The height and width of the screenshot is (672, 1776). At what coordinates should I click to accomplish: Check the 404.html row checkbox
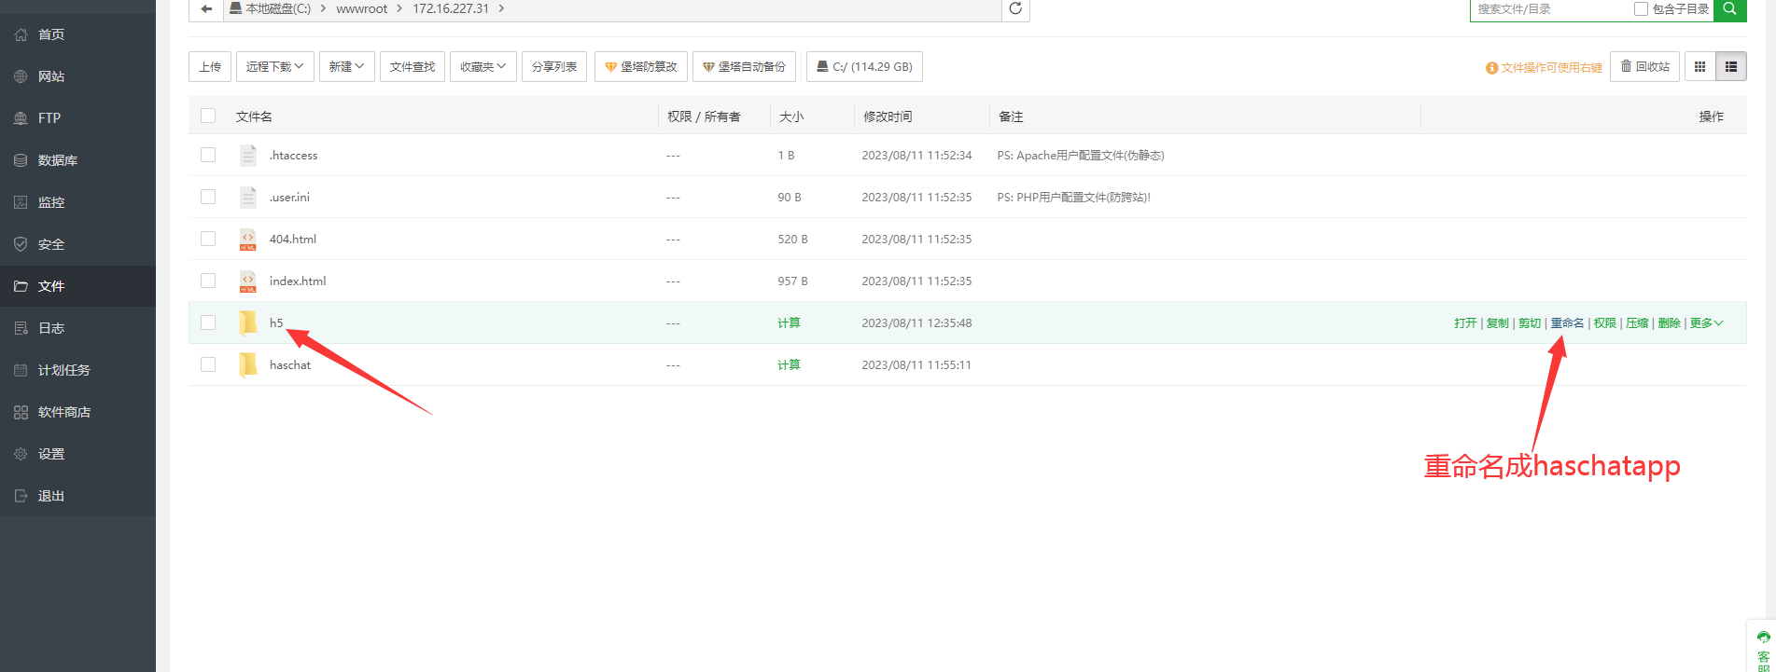tap(208, 239)
